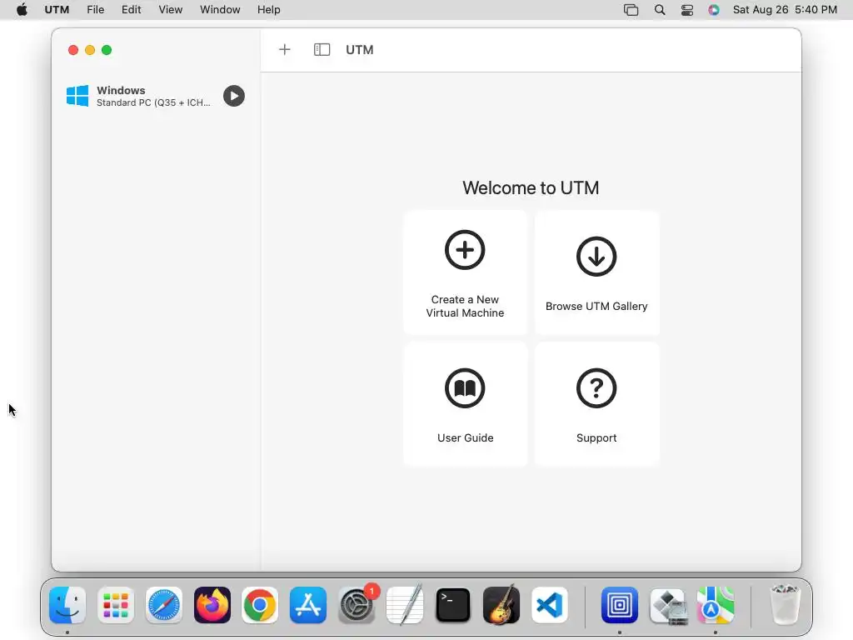Open the Window menu
853x640 pixels.
(220, 10)
